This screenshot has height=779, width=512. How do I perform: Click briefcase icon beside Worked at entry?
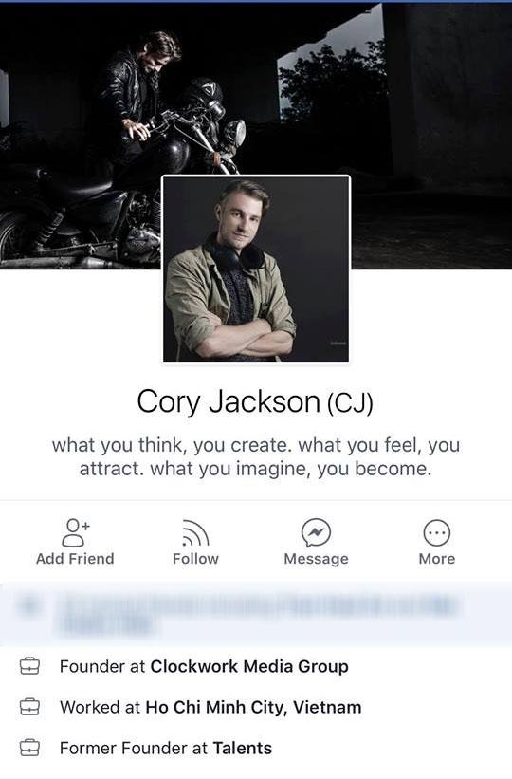tap(29, 707)
